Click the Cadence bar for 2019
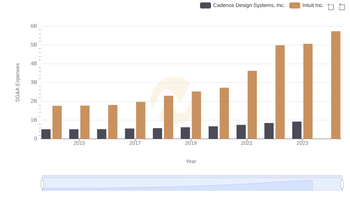 pos(185,133)
